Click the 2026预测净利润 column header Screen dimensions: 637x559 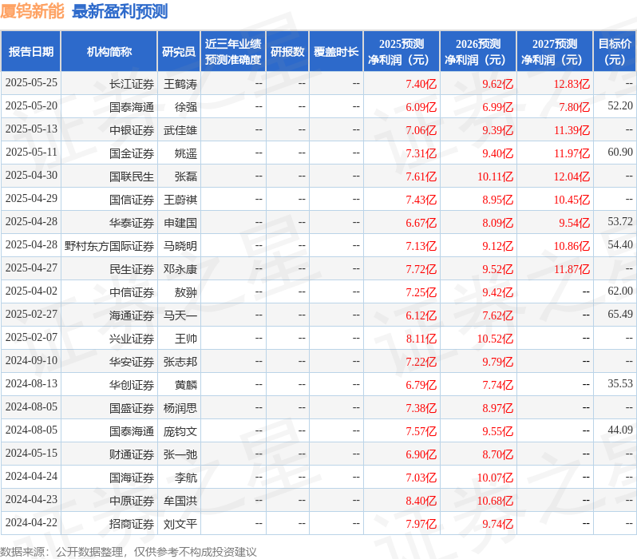(478, 52)
